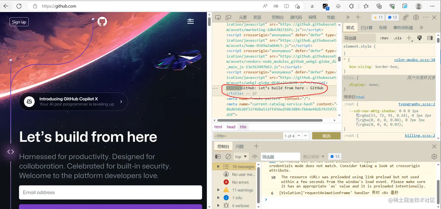Show more Styles pane tabs chevron
Image resolution: width=441 pixels, height=209 pixels.
click(x=421, y=28)
